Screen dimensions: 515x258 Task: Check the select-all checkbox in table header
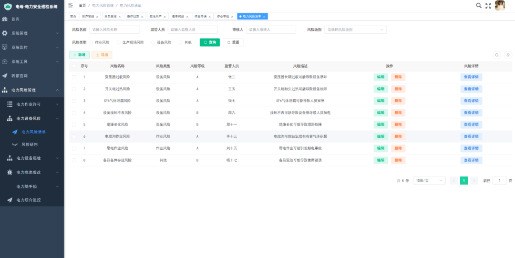pos(74,66)
